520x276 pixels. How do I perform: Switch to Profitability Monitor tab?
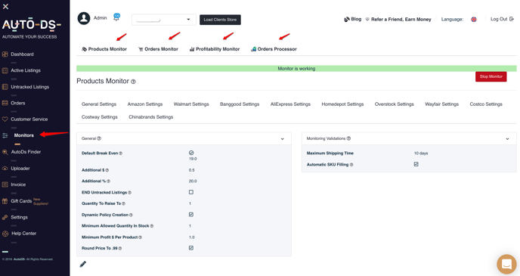coord(215,49)
